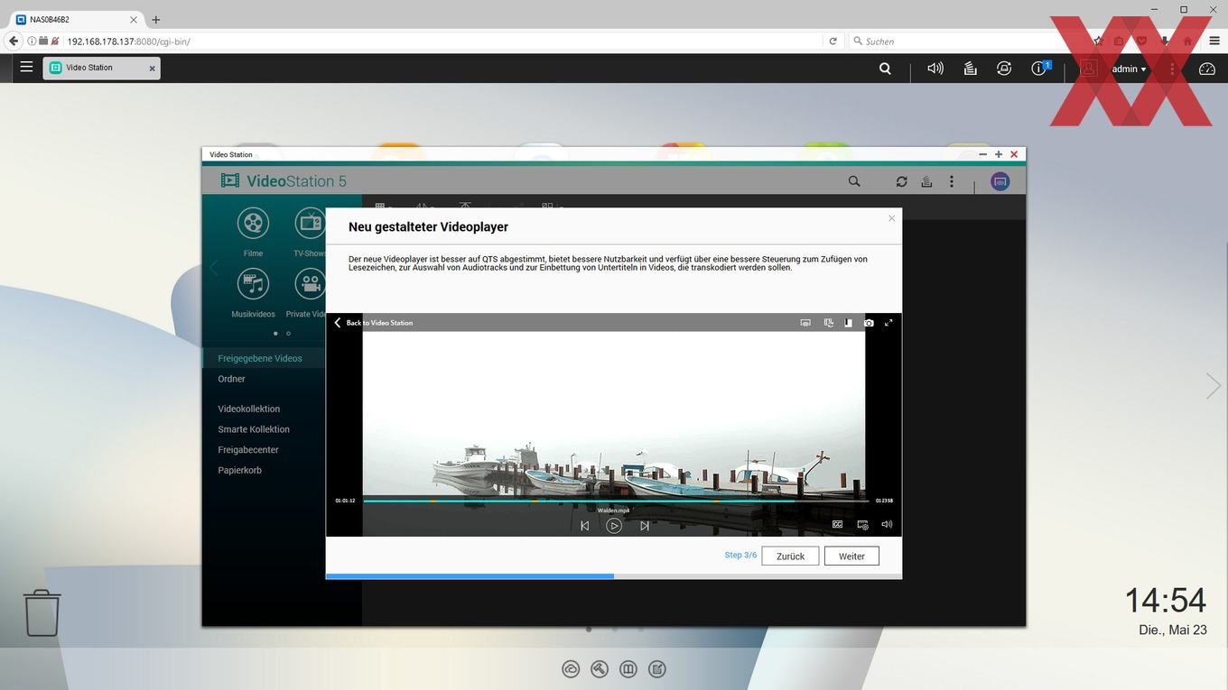Click third icon in bottom desktop dock
Screen dimensions: 1228x690
click(628, 669)
